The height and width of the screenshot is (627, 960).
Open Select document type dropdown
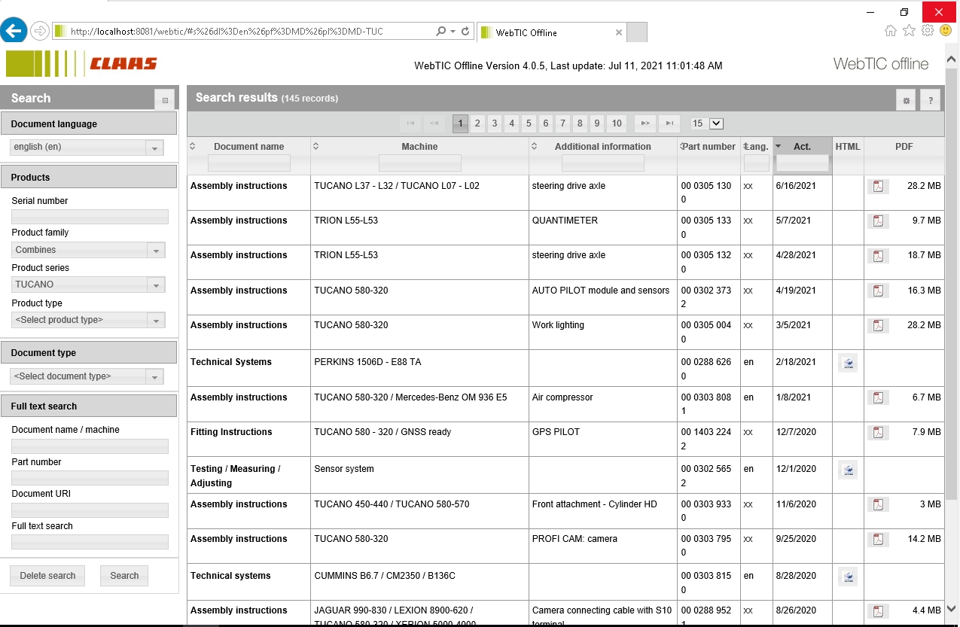pyautogui.click(x=87, y=376)
